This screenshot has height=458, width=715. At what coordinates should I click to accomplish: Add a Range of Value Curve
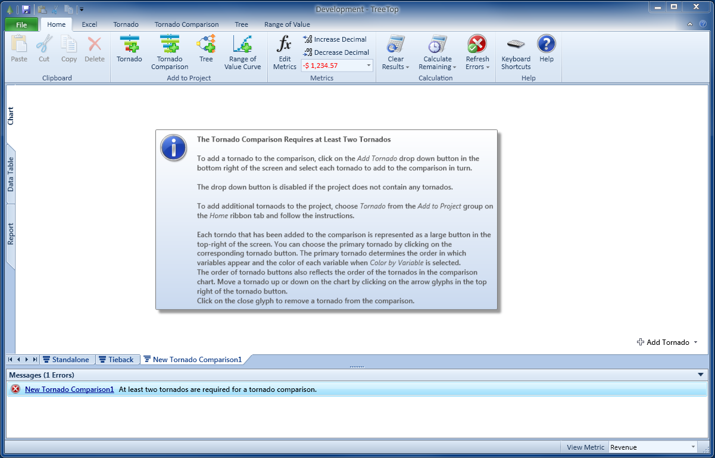click(x=242, y=45)
